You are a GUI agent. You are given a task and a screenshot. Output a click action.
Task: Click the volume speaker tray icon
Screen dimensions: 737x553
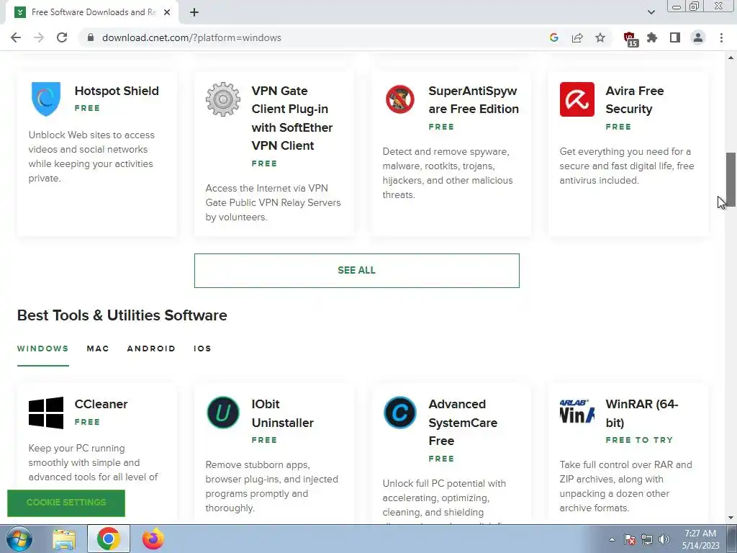pyautogui.click(x=664, y=539)
